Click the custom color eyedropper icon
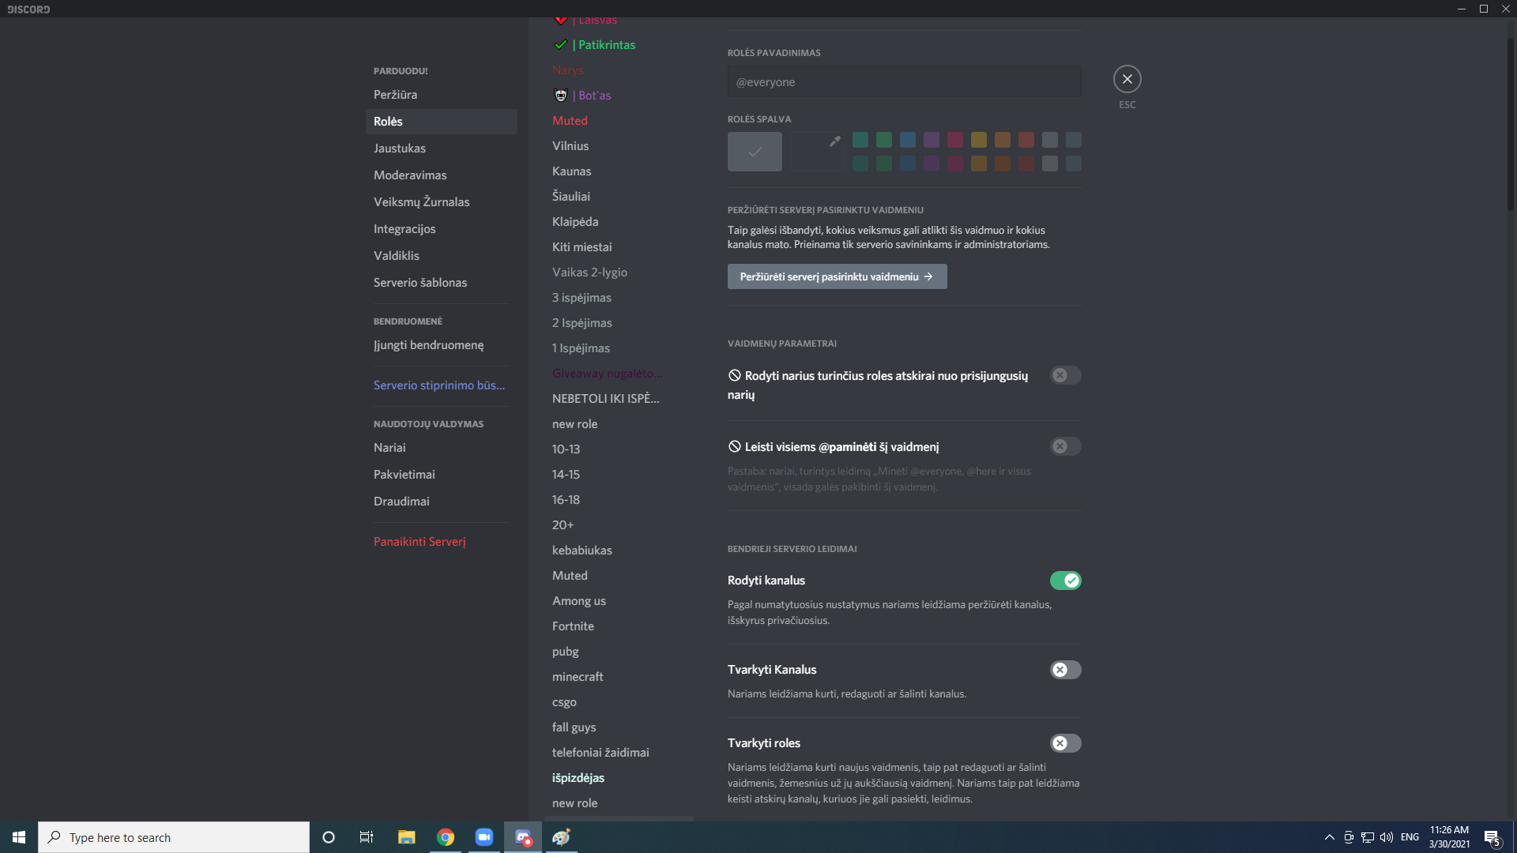The width and height of the screenshot is (1517, 853). [x=834, y=141]
